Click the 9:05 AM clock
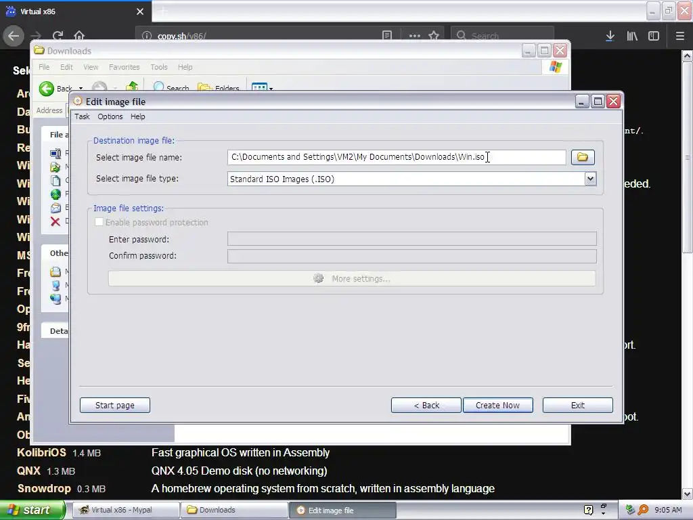This screenshot has height=520, width=693. [x=668, y=510]
